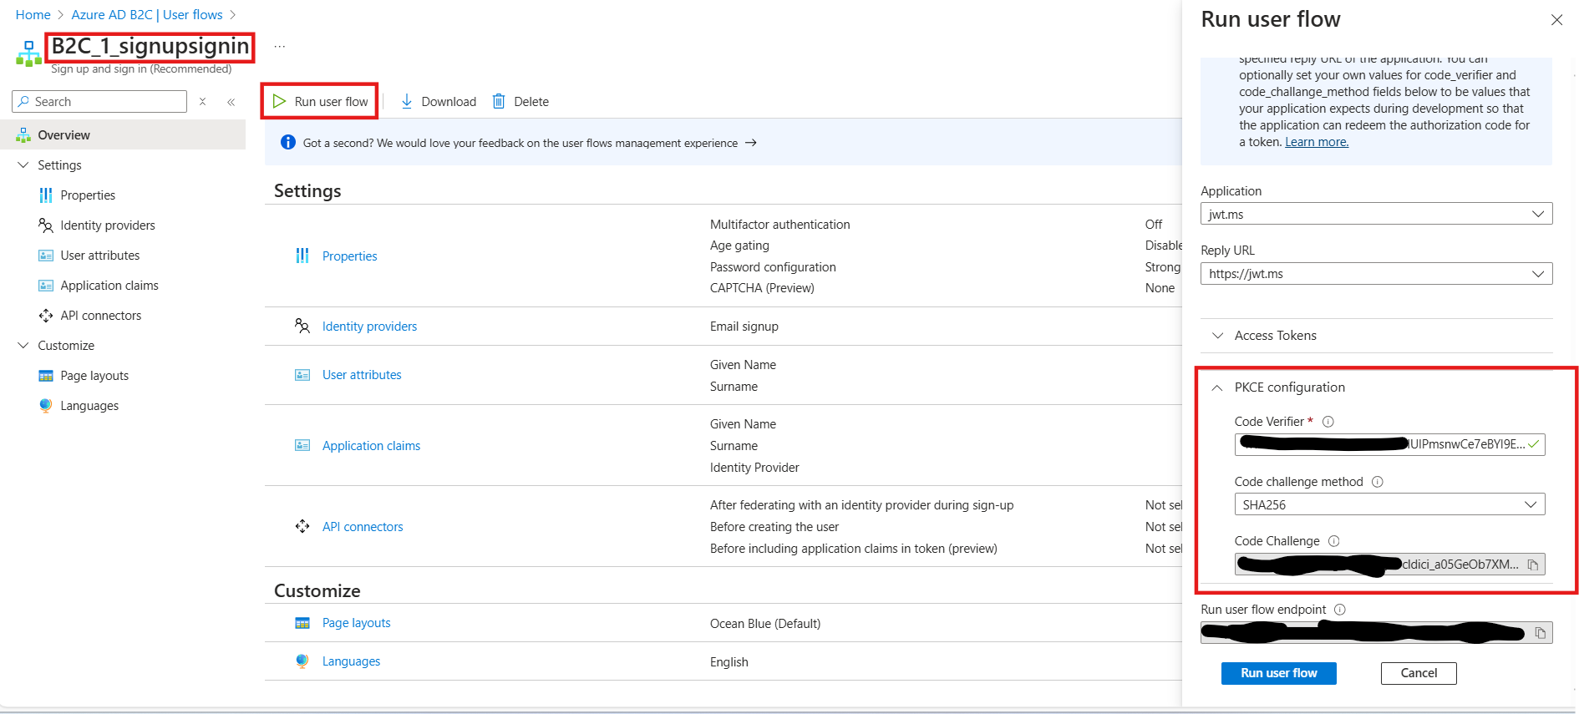
Task: Open the Languages link in Customize section
Action: (351, 661)
